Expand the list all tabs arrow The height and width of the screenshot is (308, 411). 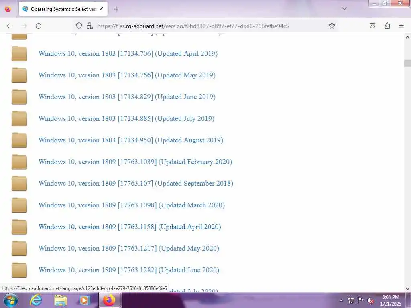tap(344, 9)
